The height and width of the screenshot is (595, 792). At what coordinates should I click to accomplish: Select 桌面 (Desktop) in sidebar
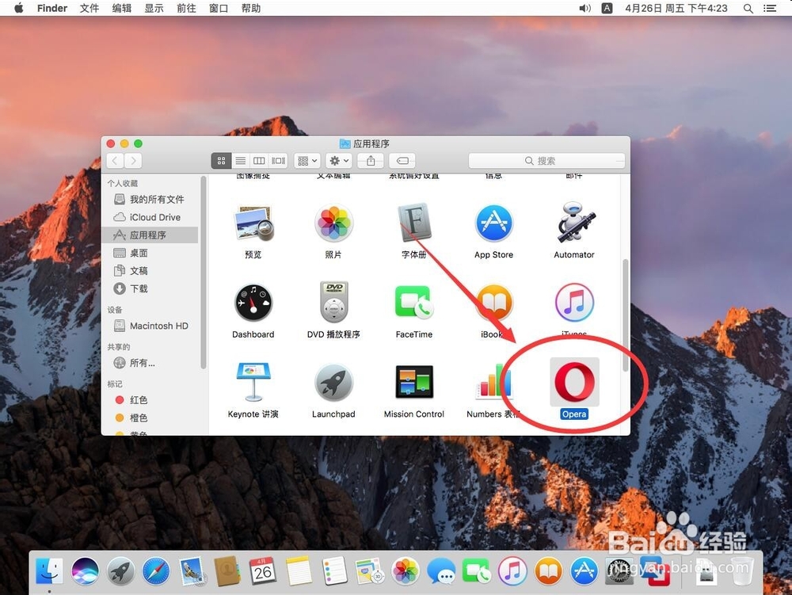click(x=150, y=253)
